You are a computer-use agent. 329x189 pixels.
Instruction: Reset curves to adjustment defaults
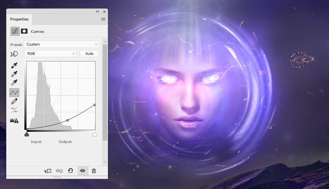tap(70, 170)
